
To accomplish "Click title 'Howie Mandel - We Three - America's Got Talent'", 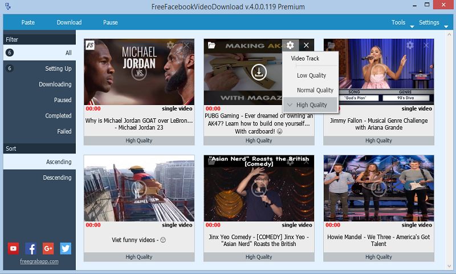I will tap(378, 240).
